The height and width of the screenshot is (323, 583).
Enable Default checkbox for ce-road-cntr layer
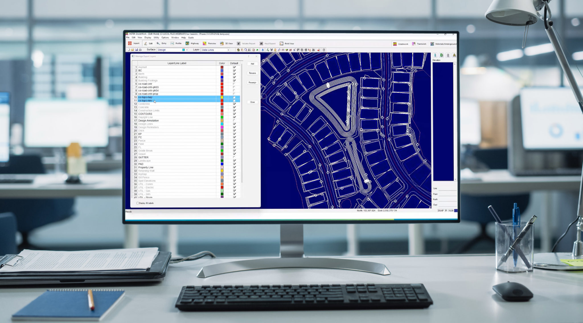234,84
